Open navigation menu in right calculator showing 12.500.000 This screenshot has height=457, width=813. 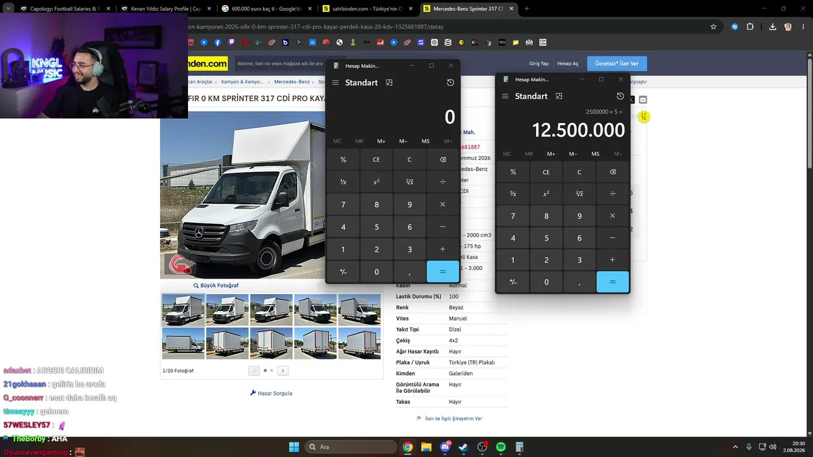point(505,96)
